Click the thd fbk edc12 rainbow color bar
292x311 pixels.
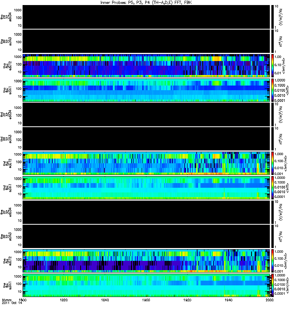coord(272,163)
